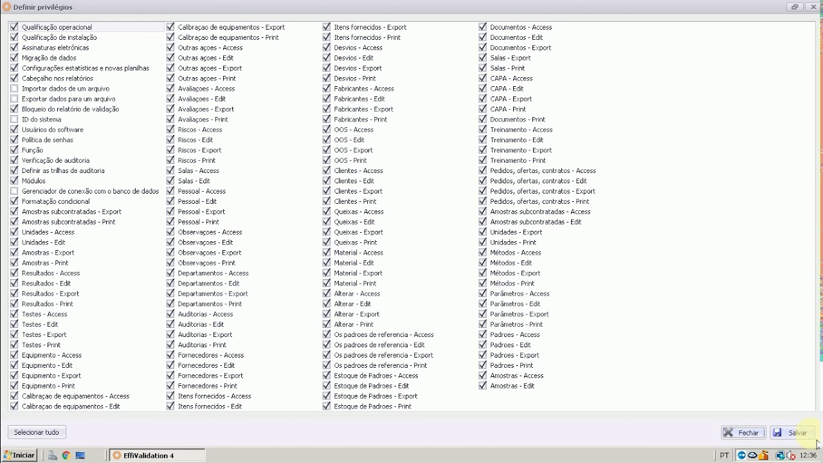Uncheck OOS - Access checkbox
823x463 pixels.
tap(327, 129)
